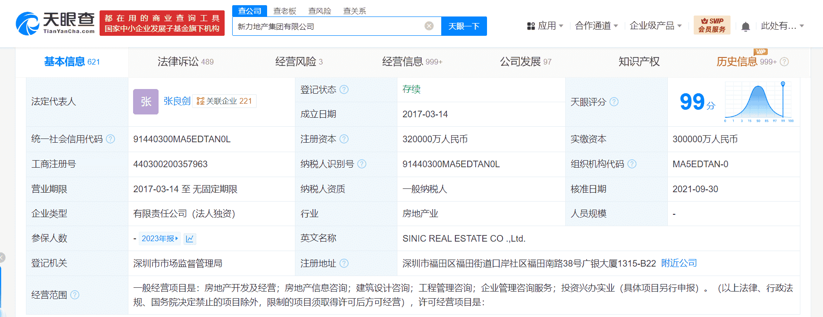Click the help icon beside 注册地址
The height and width of the screenshot is (317, 823).
pyautogui.click(x=344, y=263)
